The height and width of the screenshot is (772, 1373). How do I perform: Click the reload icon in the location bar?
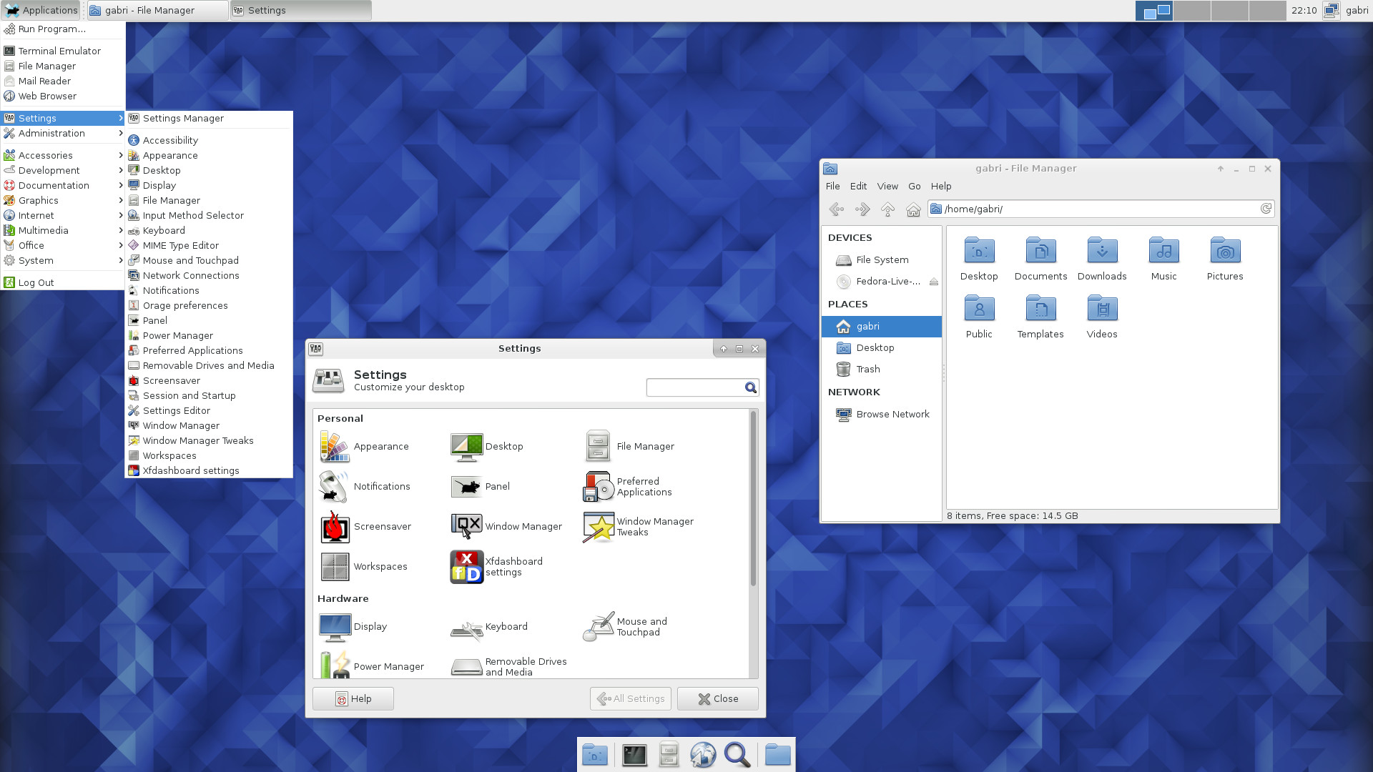point(1265,209)
